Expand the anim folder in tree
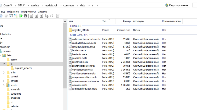Viewport: 197px width, 110px height. click(x=4, y=72)
